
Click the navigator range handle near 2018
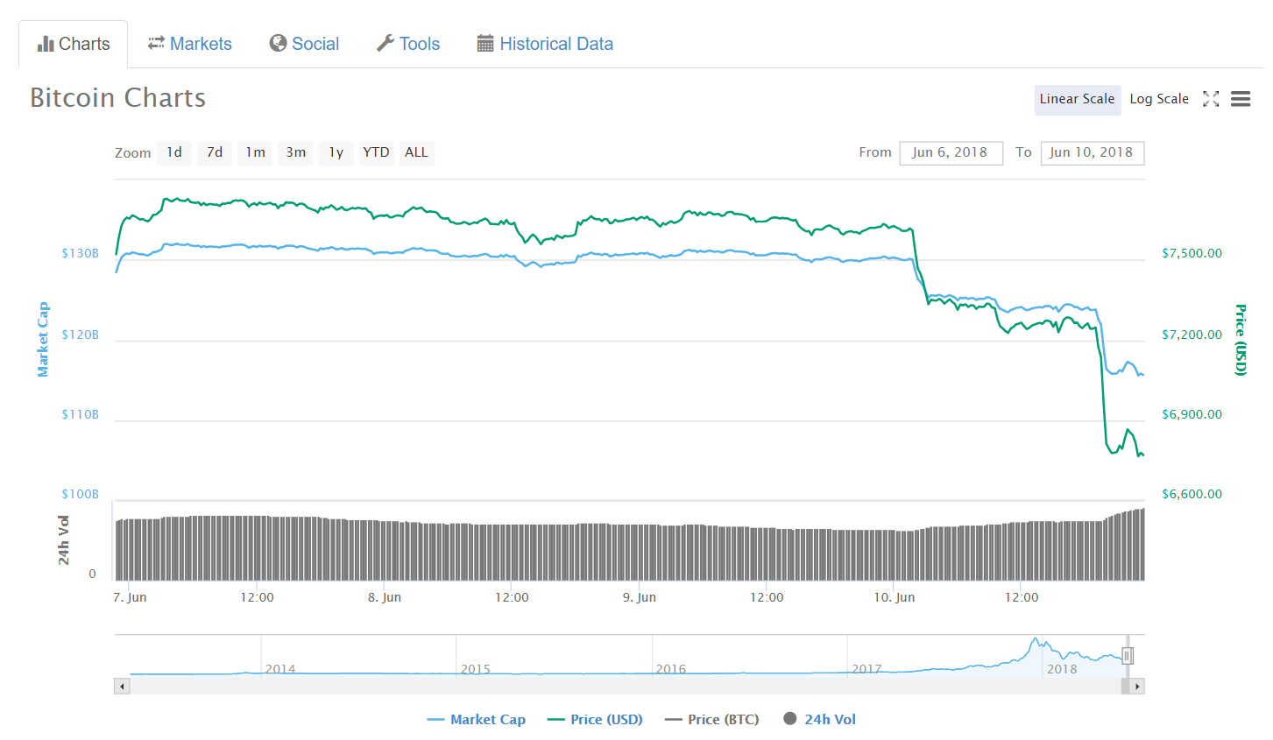coord(1128,655)
